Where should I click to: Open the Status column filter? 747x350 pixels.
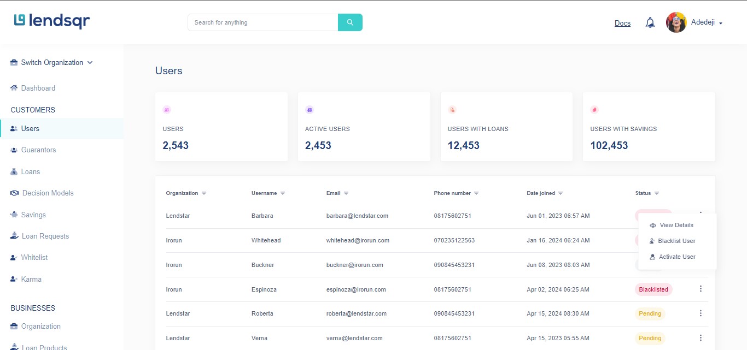click(657, 193)
